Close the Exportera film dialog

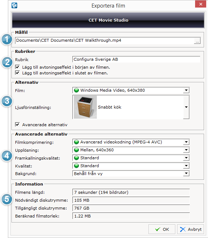(200, 4)
